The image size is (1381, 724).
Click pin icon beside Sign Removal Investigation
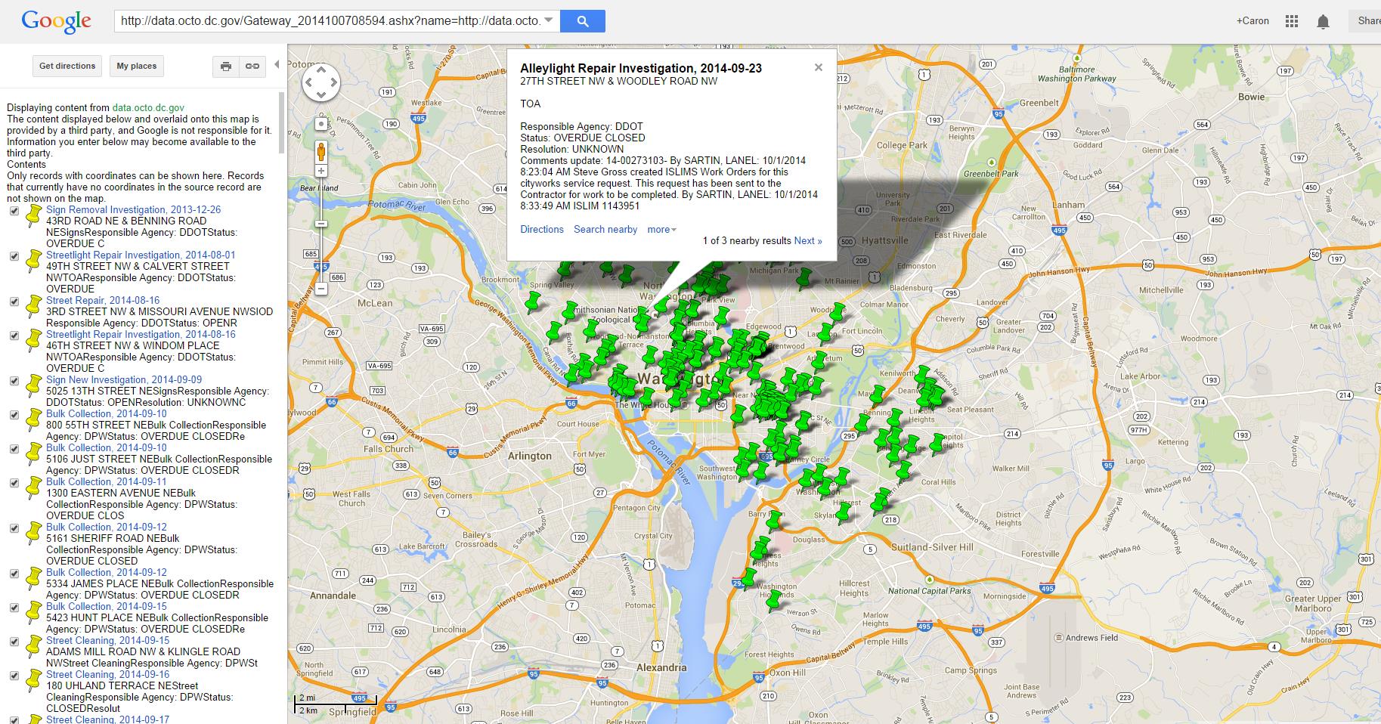pyautogui.click(x=33, y=215)
